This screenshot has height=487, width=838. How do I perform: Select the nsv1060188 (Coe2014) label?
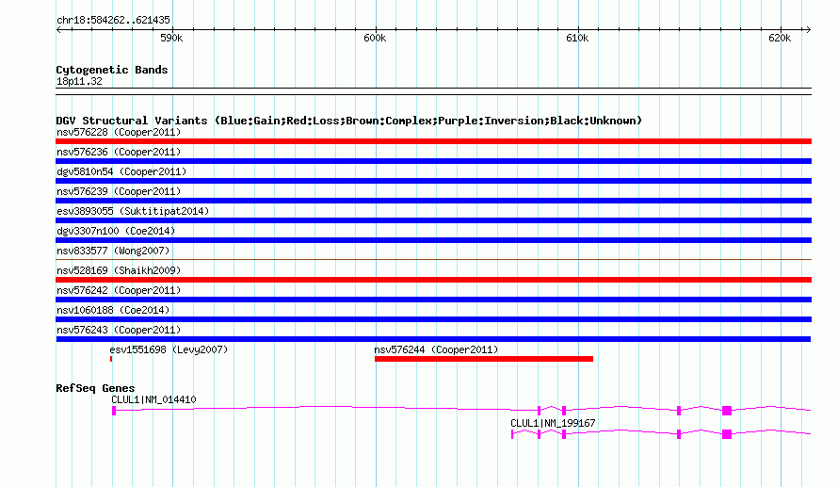[113, 310]
